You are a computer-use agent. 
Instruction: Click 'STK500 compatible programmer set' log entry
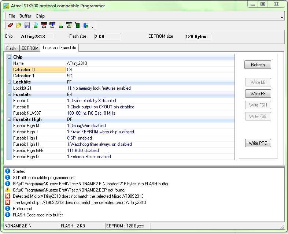(44, 178)
